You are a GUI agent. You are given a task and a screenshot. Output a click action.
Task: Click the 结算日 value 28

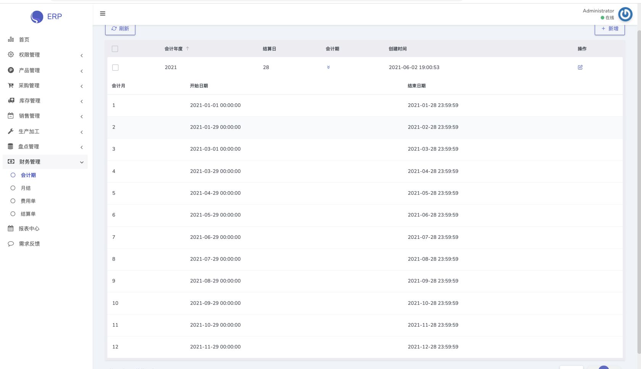pos(266,67)
